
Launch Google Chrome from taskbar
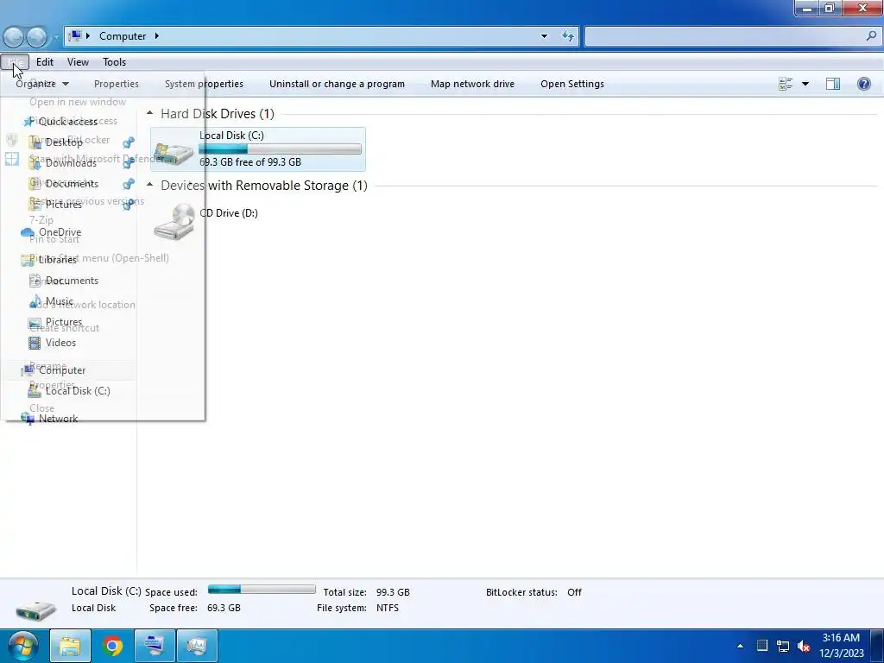tap(112, 646)
